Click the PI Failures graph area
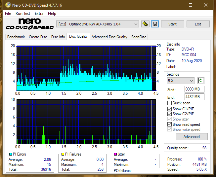 pos(86,122)
